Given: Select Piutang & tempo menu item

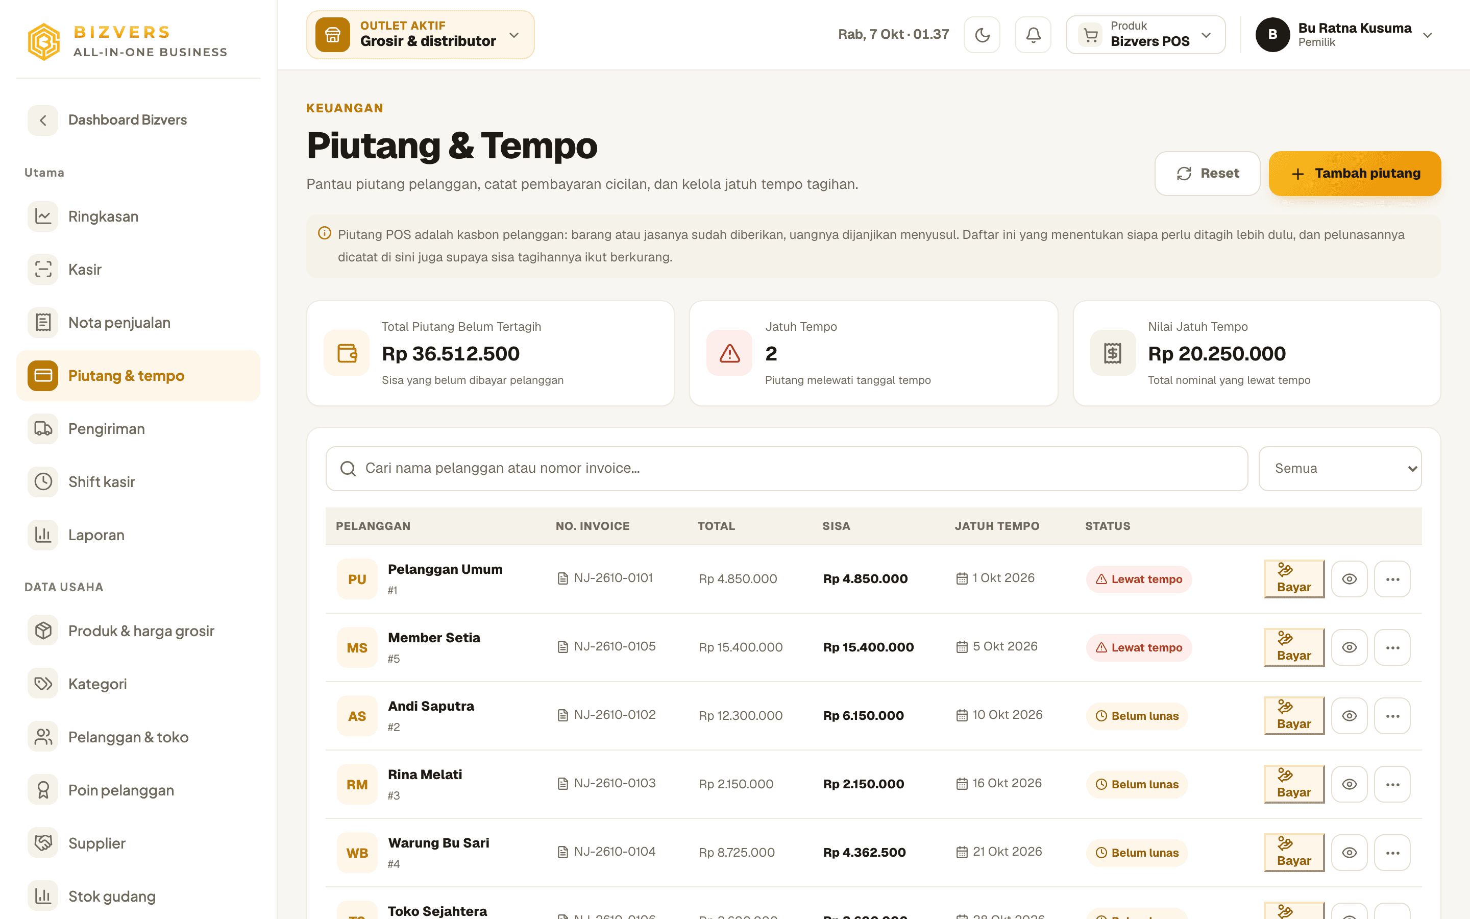Looking at the screenshot, I should 138,376.
